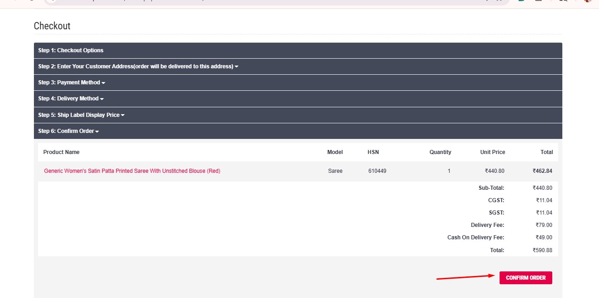Click the HSN column header
The width and height of the screenshot is (599, 298).
[373, 152]
